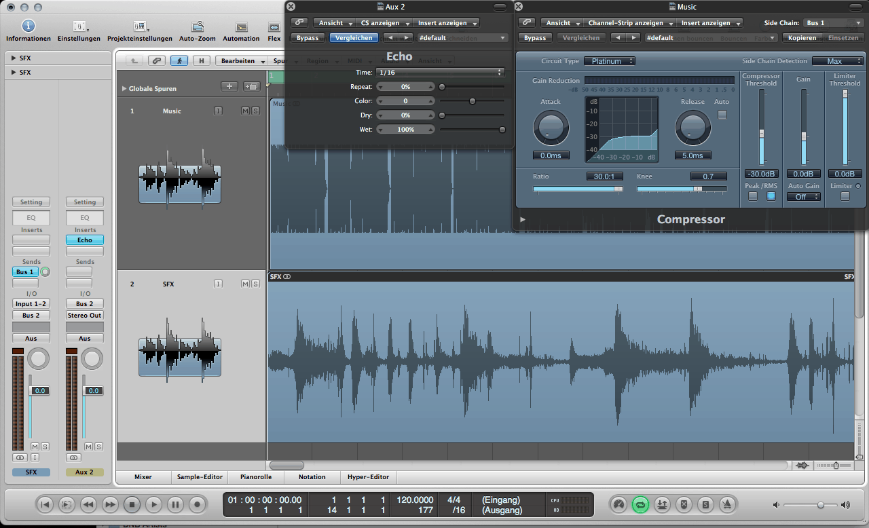Click the add new track plus button
The height and width of the screenshot is (528, 869).
(x=229, y=86)
